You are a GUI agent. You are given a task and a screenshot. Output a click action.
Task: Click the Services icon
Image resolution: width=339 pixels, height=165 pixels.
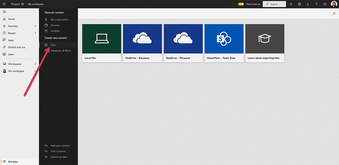pyautogui.click(x=46, y=25)
